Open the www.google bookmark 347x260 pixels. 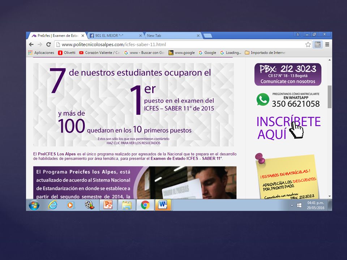182,53
